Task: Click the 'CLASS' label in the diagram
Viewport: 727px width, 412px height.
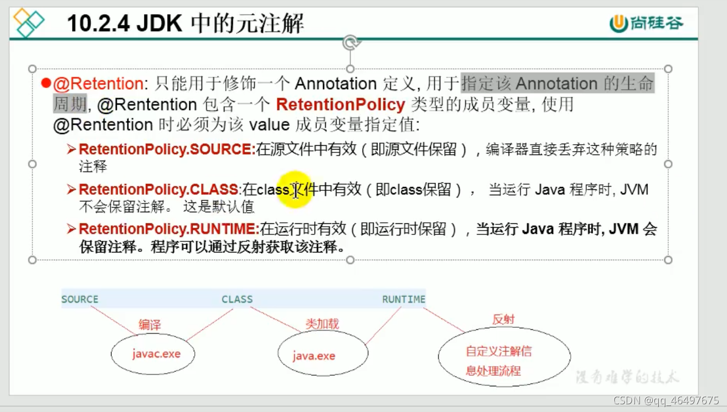Action: pyautogui.click(x=237, y=299)
